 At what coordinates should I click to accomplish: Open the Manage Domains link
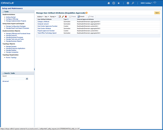tap(11, 46)
